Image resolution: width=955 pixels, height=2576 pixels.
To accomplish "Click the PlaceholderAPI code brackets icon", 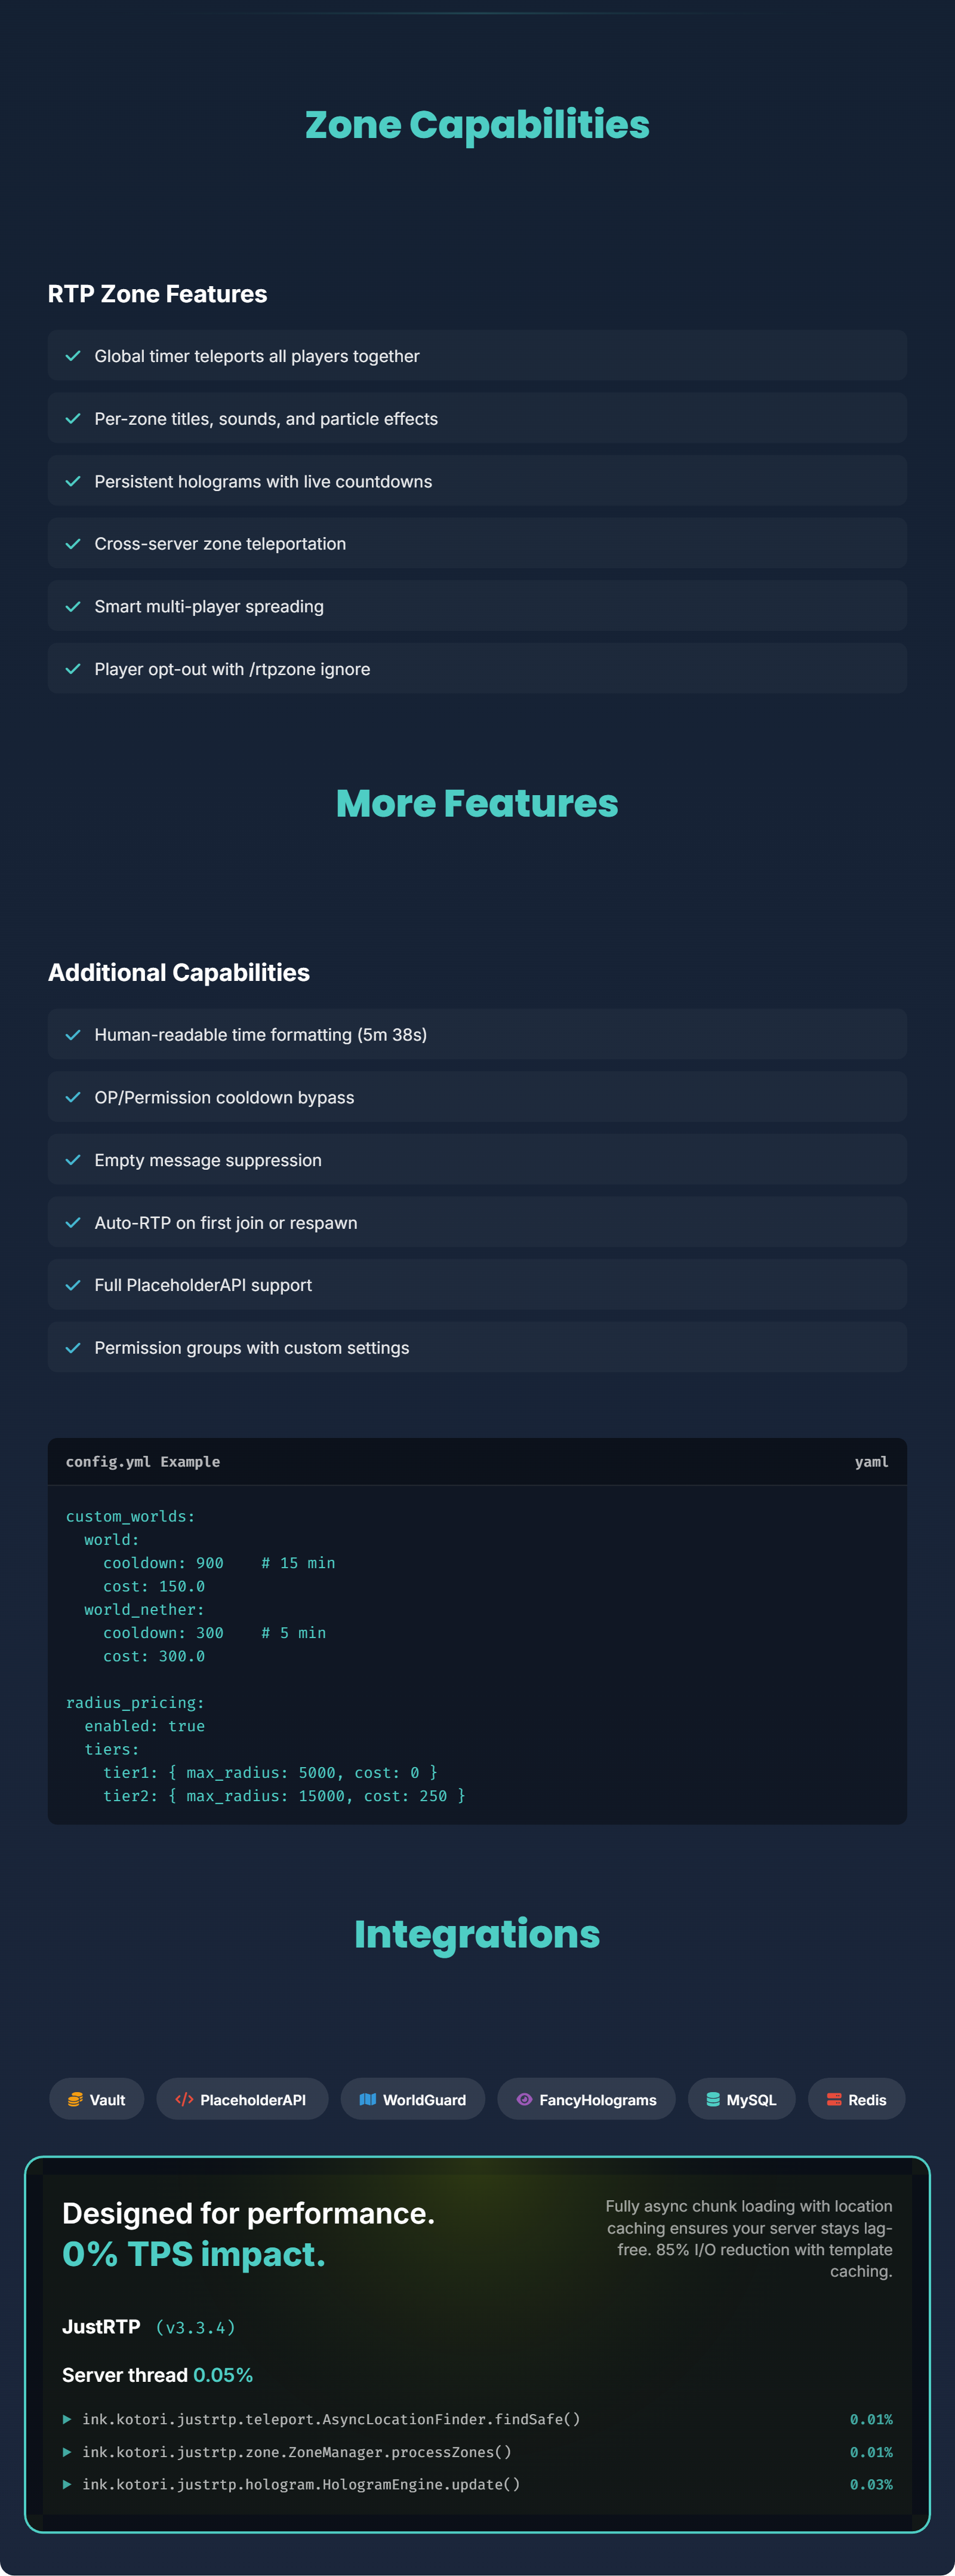I will tap(184, 2099).
